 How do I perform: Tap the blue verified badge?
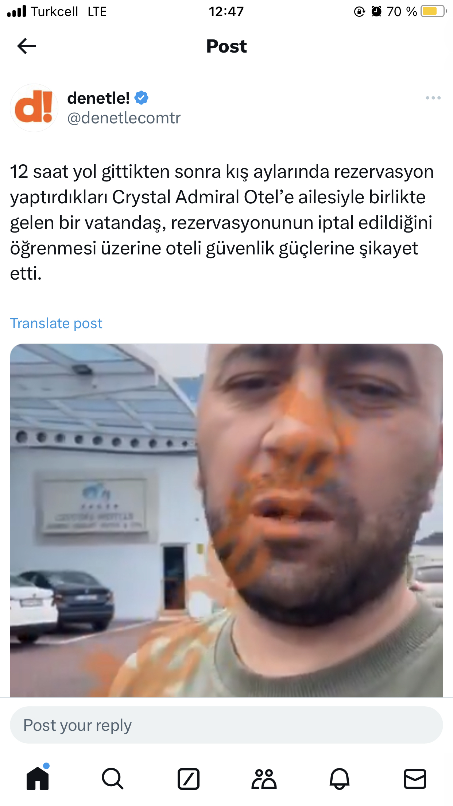[142, 98]
